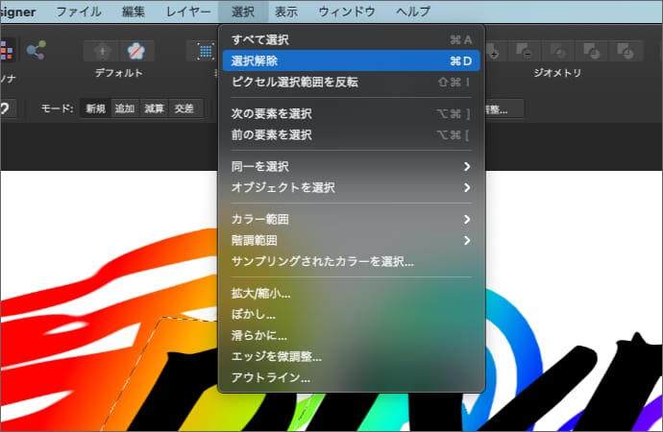Click the rightmost Geometry operation icon
663x432 pixels.
pyautogui.click(x=626, y=50)
